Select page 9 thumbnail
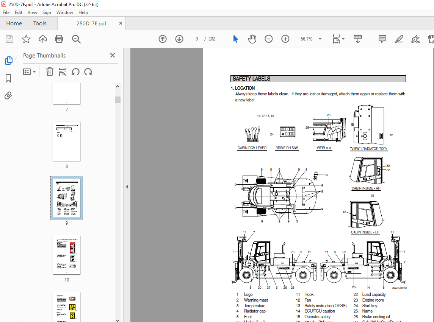Screen dimensions: 434x322 [67, 198]
